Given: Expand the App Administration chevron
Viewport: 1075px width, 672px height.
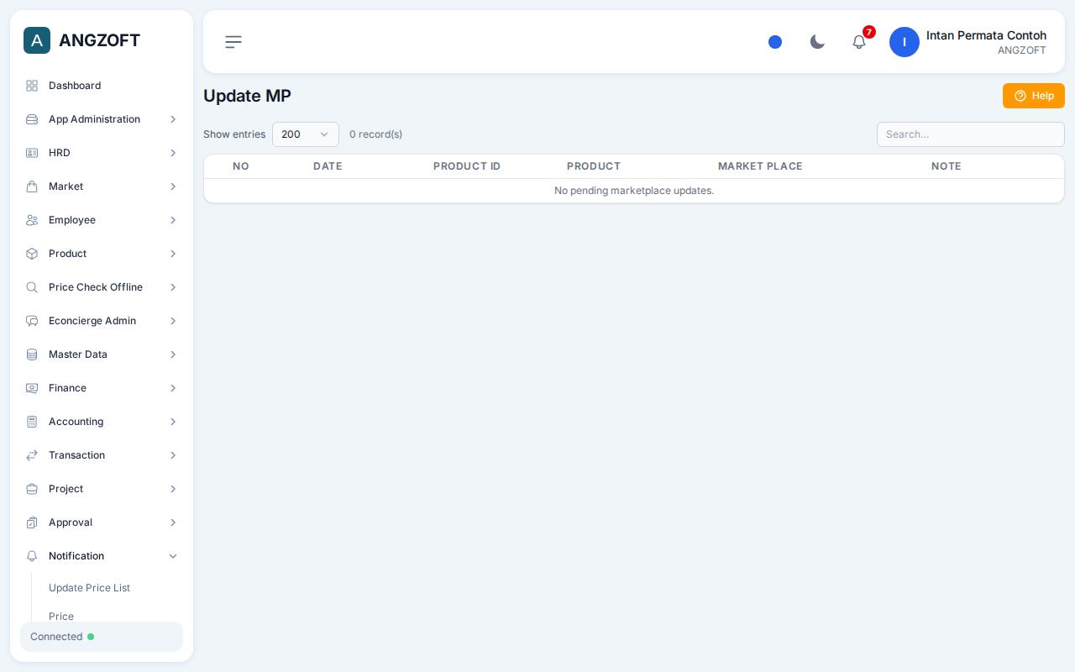Looking at the screenshot, I should tap(173, 119).
